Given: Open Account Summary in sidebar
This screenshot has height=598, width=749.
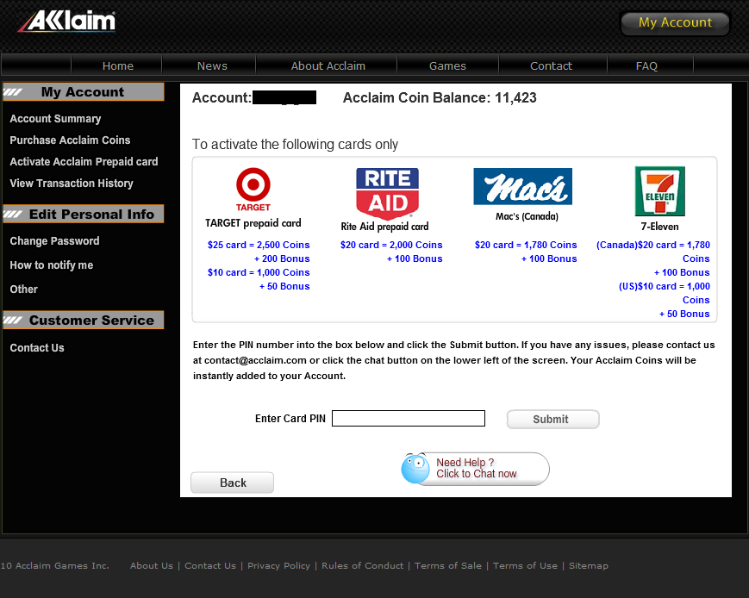Looking at the screenshot, I should (55, 118).
